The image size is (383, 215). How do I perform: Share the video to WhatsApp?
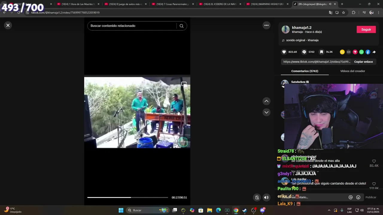[361, 52]
